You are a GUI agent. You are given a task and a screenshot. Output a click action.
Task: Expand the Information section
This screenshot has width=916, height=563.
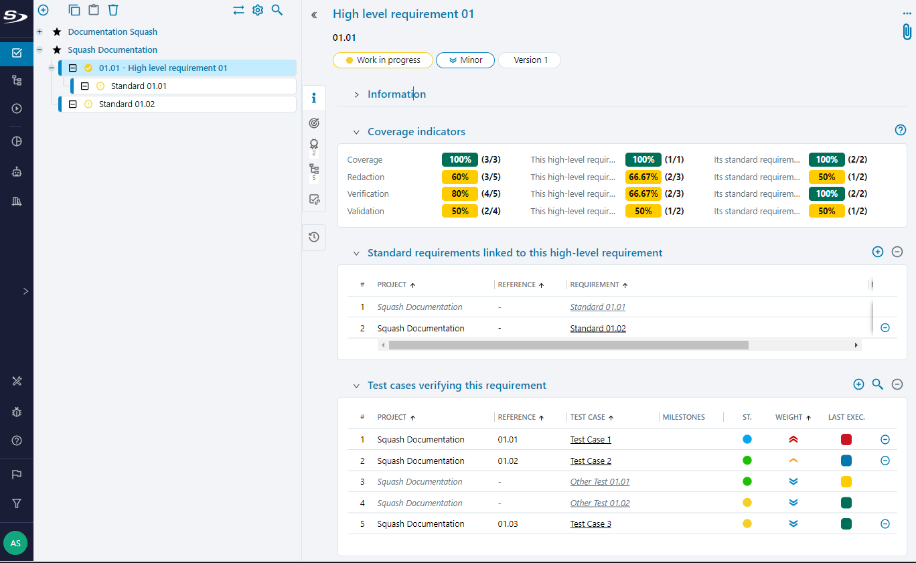(356, 94)
